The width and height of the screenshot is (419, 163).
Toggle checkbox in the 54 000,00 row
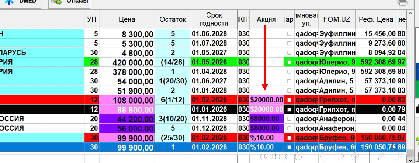click(289, 81)
